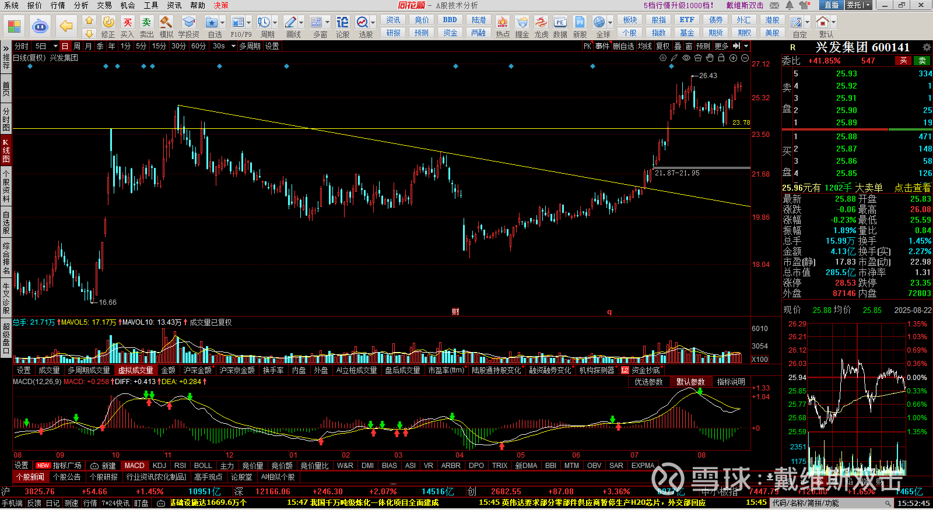This screenshot has height=510, width=933.
Task: Open the 热点 hot topics flame icon
Action: pyautogui.click(x=502, y=22)
